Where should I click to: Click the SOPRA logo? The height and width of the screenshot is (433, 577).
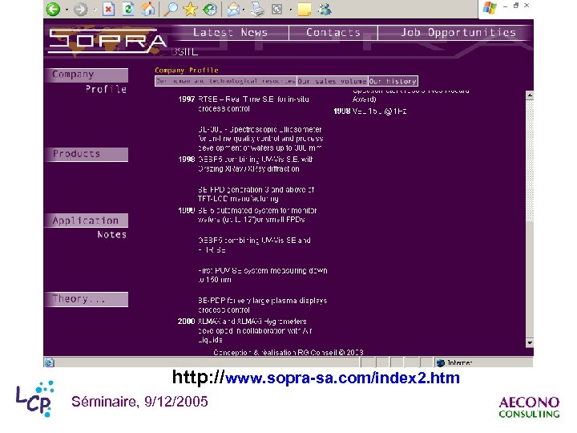point(107,41)
